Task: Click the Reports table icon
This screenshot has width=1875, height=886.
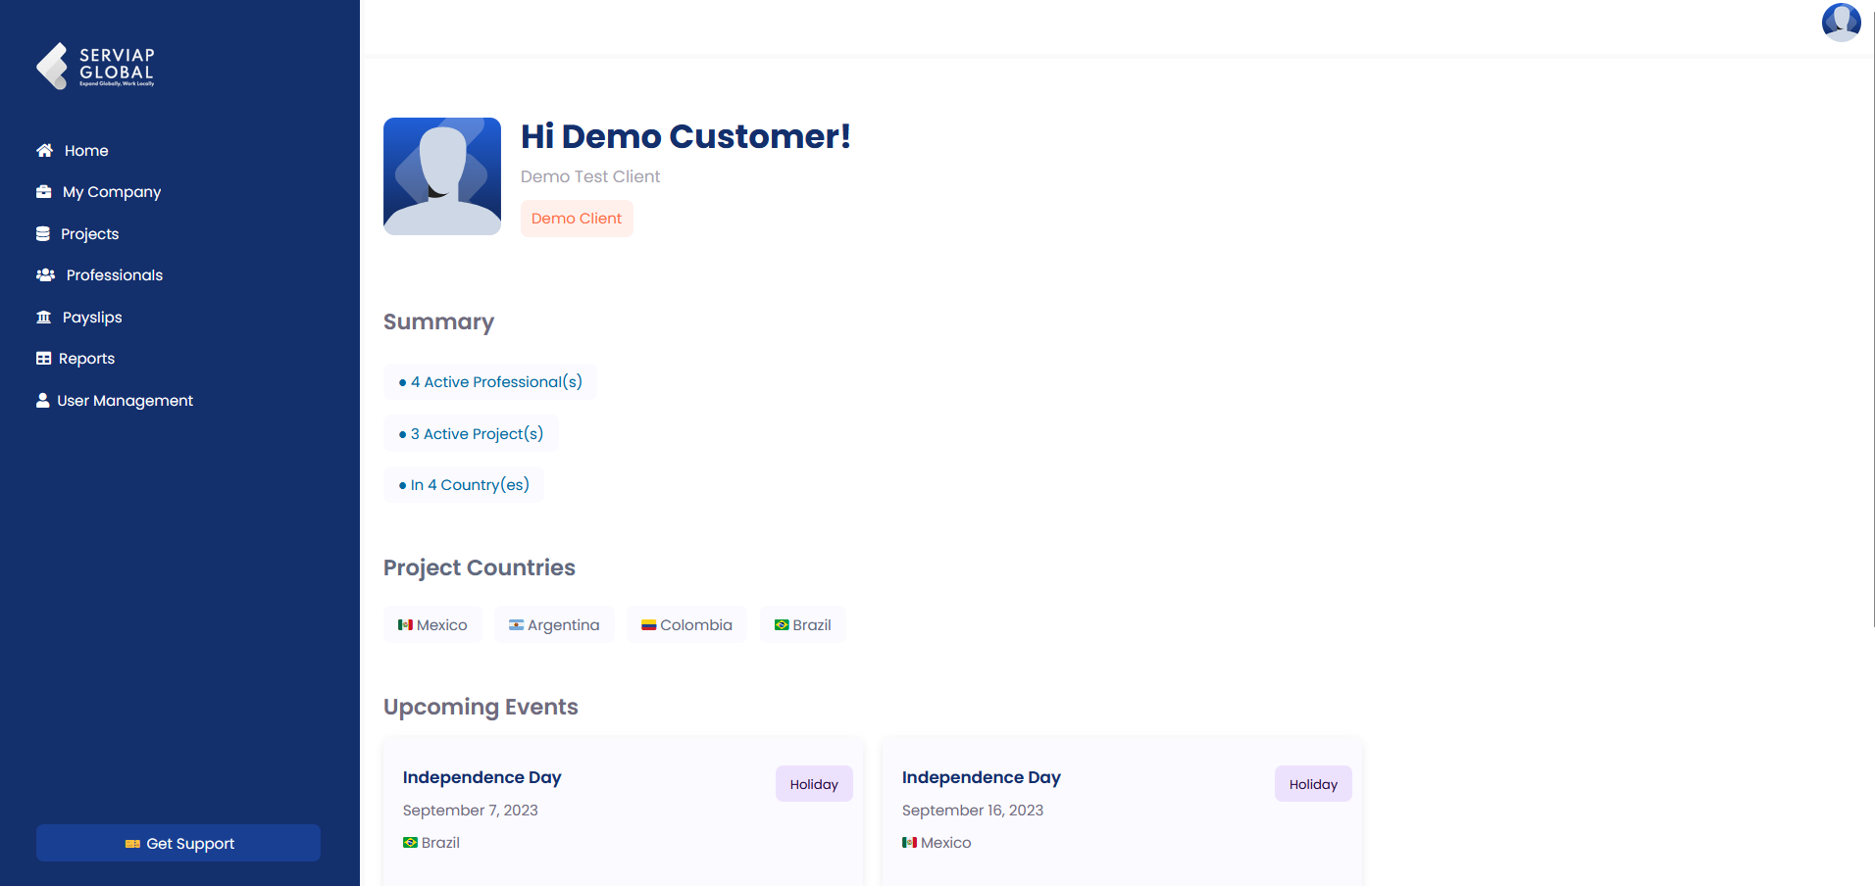Action: point(43,359)
